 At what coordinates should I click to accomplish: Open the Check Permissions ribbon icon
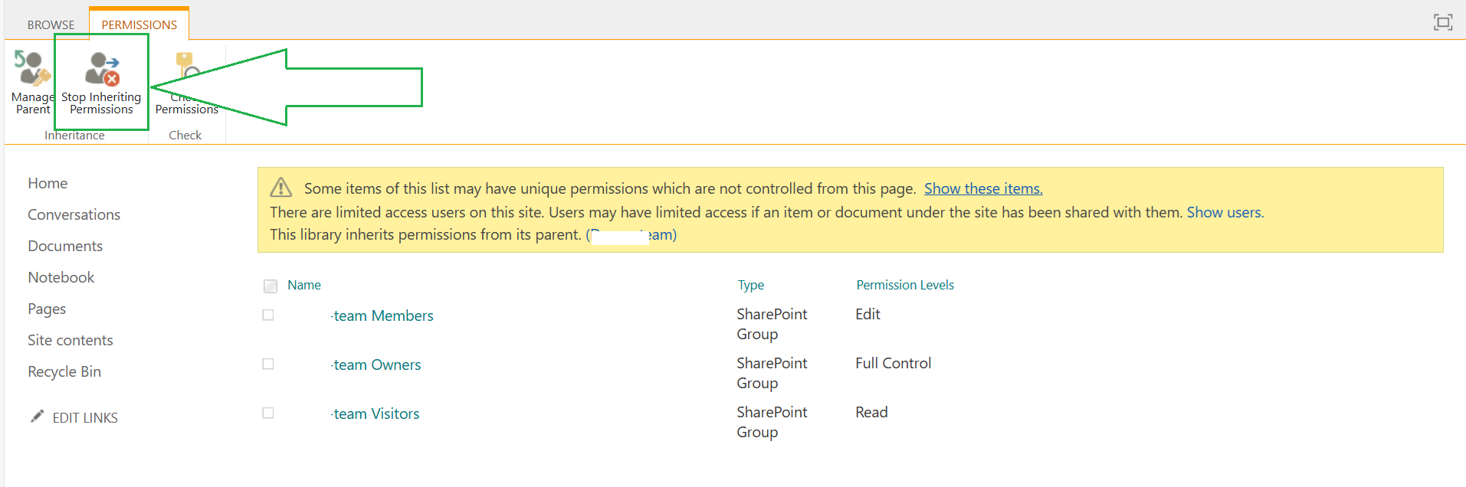(x=187, y=67)
